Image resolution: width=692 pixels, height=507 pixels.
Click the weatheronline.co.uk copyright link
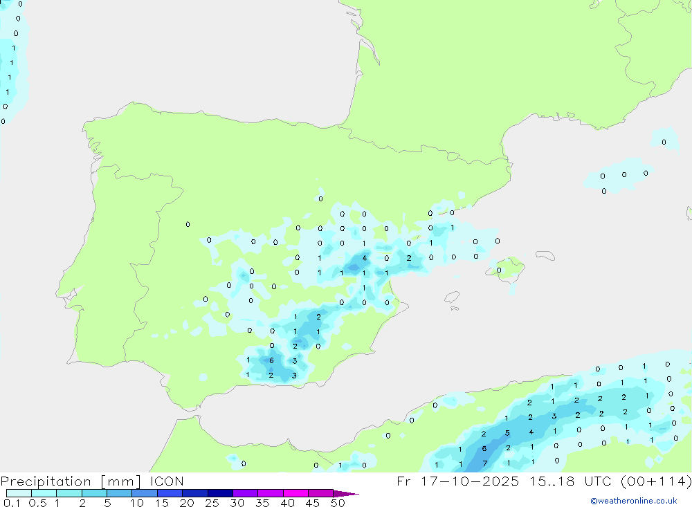(x=634, y=501)
